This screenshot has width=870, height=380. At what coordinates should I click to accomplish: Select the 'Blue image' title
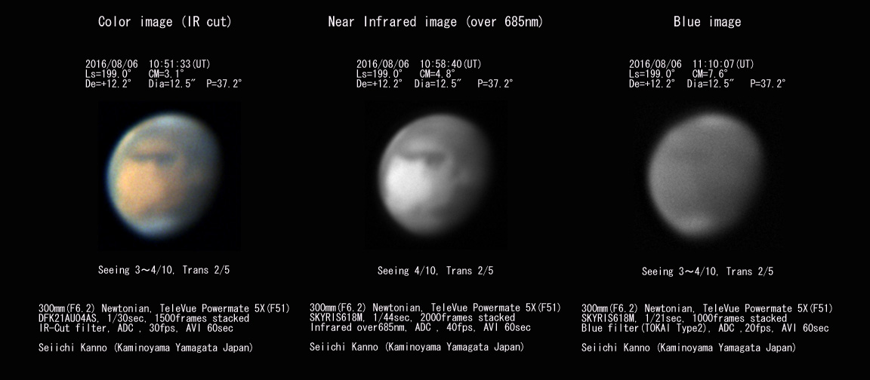pyautogui.click(x=707, y=22)
